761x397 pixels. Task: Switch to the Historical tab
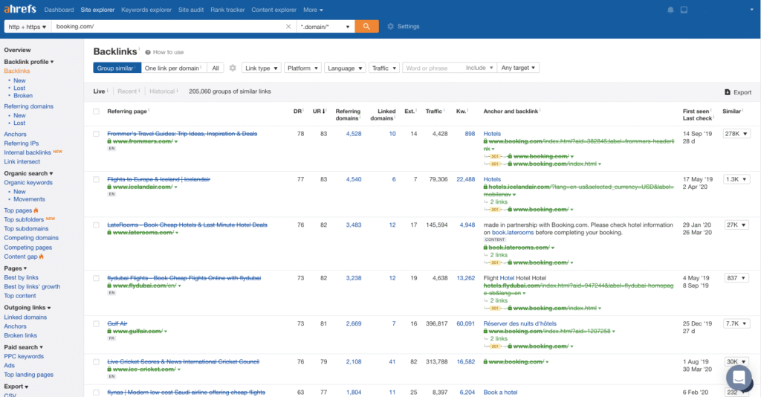(162, 91)
